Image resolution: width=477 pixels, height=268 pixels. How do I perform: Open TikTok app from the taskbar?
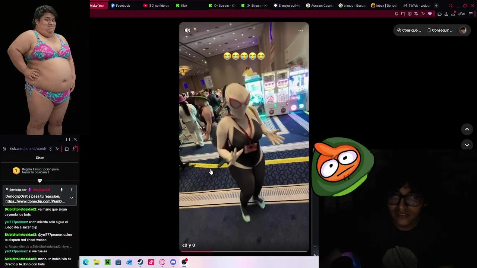[151, 262]
